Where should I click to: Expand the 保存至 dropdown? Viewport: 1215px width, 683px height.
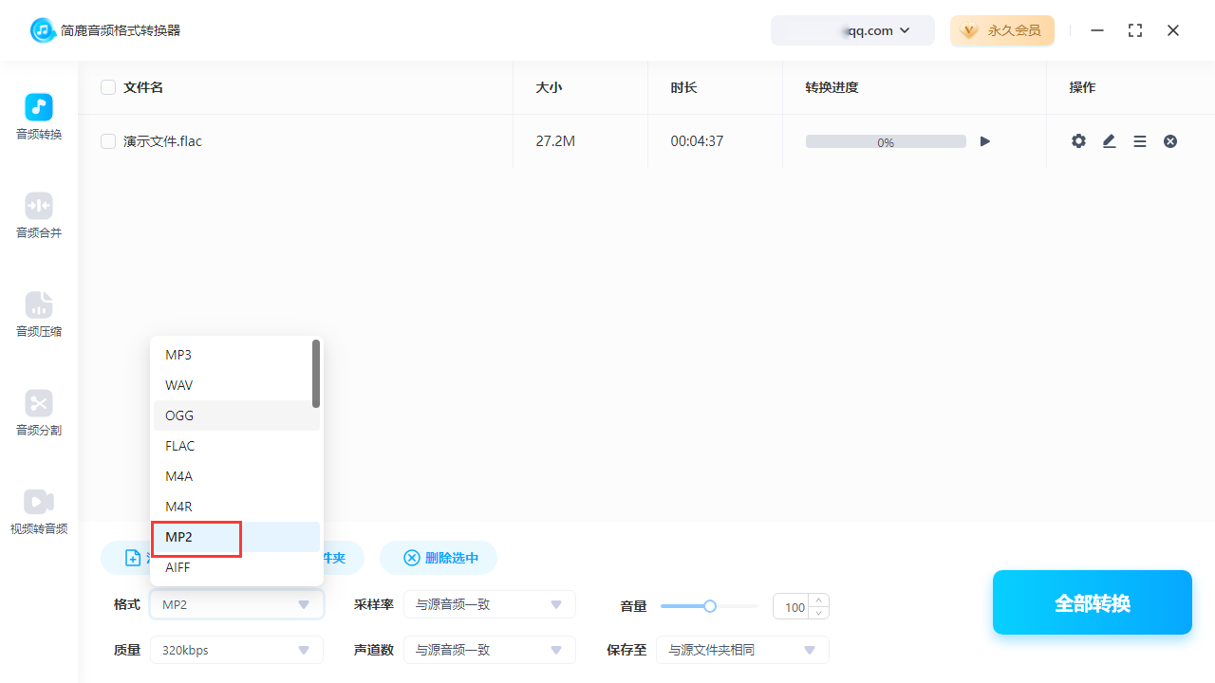pyautogui.click(x=742, y=650)
